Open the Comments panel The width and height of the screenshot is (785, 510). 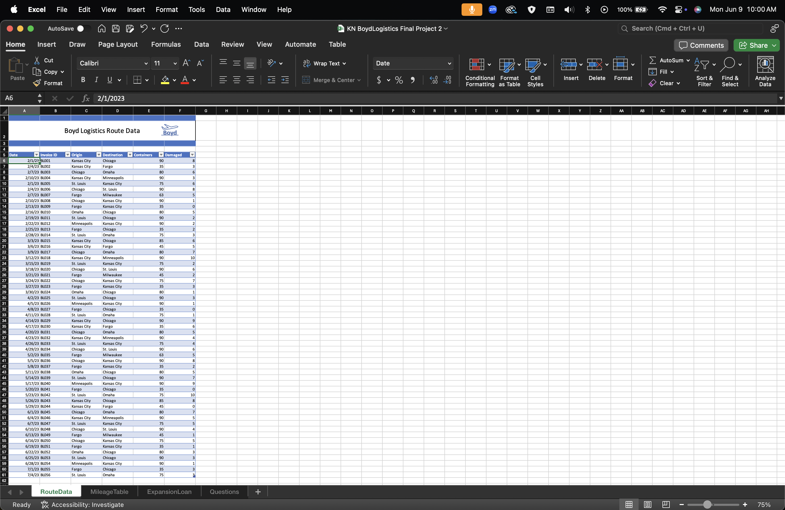point(701,45)
